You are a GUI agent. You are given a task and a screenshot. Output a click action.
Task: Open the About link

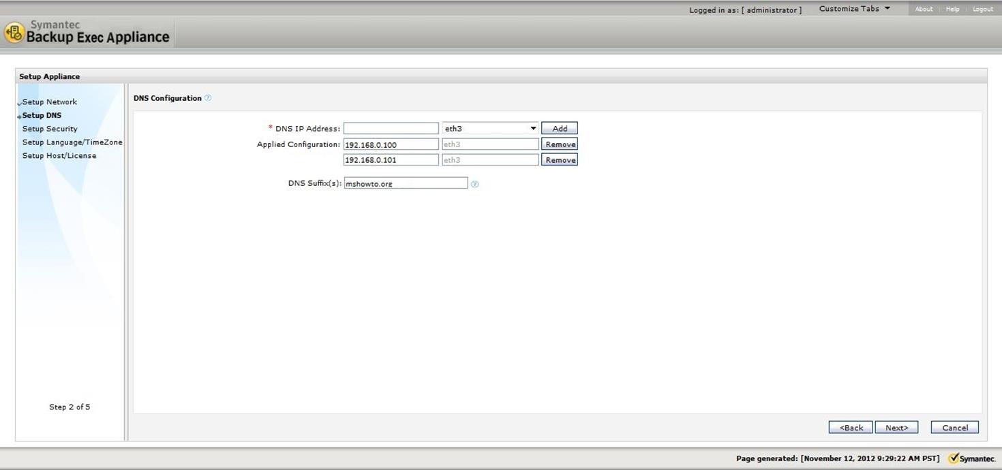(x=924, y=10)
